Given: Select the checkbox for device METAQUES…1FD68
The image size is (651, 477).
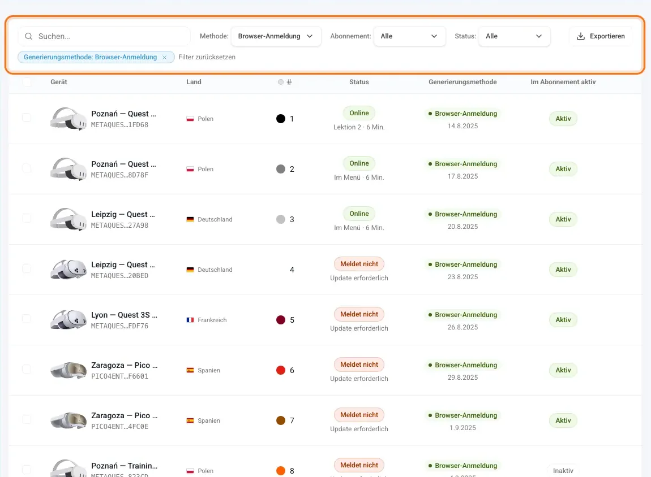Looking at the screenshot, I should (x=27, y=118).
